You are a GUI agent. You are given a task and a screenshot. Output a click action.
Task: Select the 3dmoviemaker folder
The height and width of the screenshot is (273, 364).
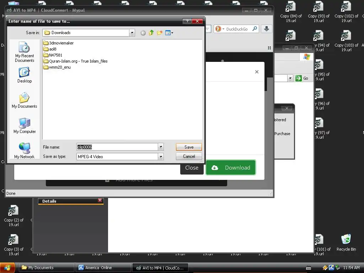pos(59,43)
